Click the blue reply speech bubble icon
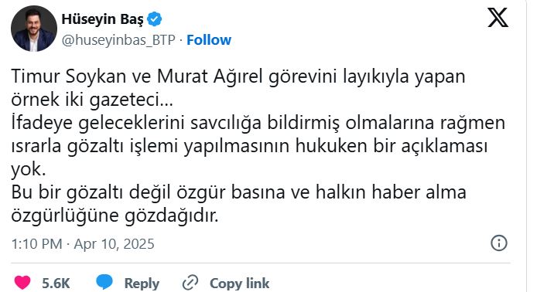 point(104,282)
